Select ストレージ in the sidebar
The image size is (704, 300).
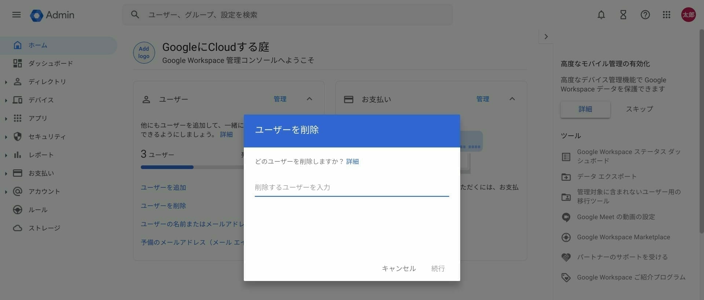tap(58, 228)
